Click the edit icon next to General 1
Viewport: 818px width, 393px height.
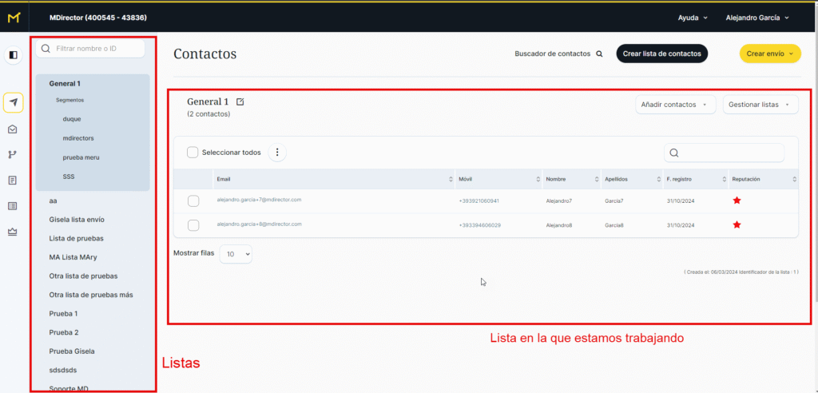click(241, 102)
